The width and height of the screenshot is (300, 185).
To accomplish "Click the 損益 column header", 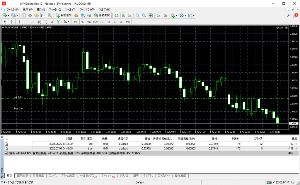I will [x=294, y=139].
